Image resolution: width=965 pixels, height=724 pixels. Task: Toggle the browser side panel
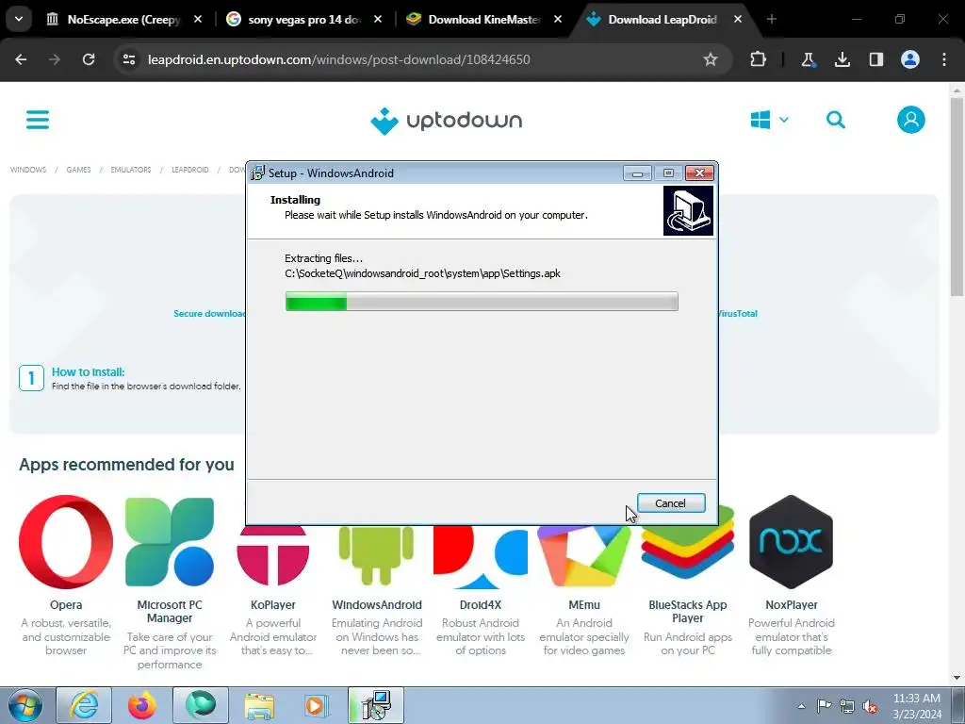tap(876, 59)
